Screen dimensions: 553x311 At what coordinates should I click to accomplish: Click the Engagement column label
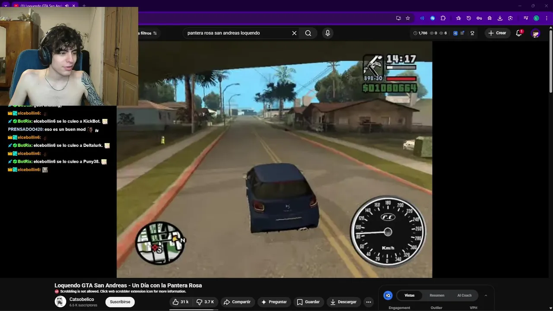pos(399,308)
